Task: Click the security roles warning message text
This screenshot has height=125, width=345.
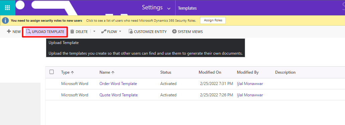Action: click(x=47, y=21)
